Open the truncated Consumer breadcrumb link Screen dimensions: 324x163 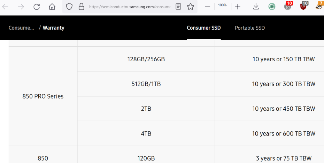click(x=21, y=28)
